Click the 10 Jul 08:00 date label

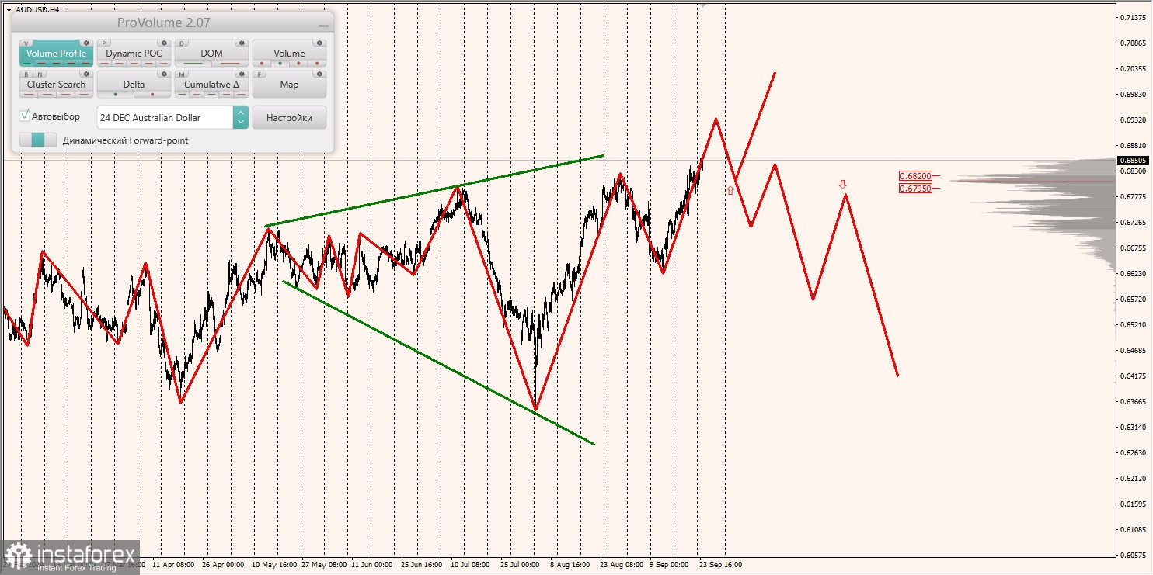pyautogui.click(x=469, y=565)
